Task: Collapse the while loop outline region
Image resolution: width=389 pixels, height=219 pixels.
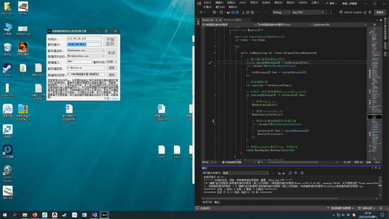Action: click(215, 53)
